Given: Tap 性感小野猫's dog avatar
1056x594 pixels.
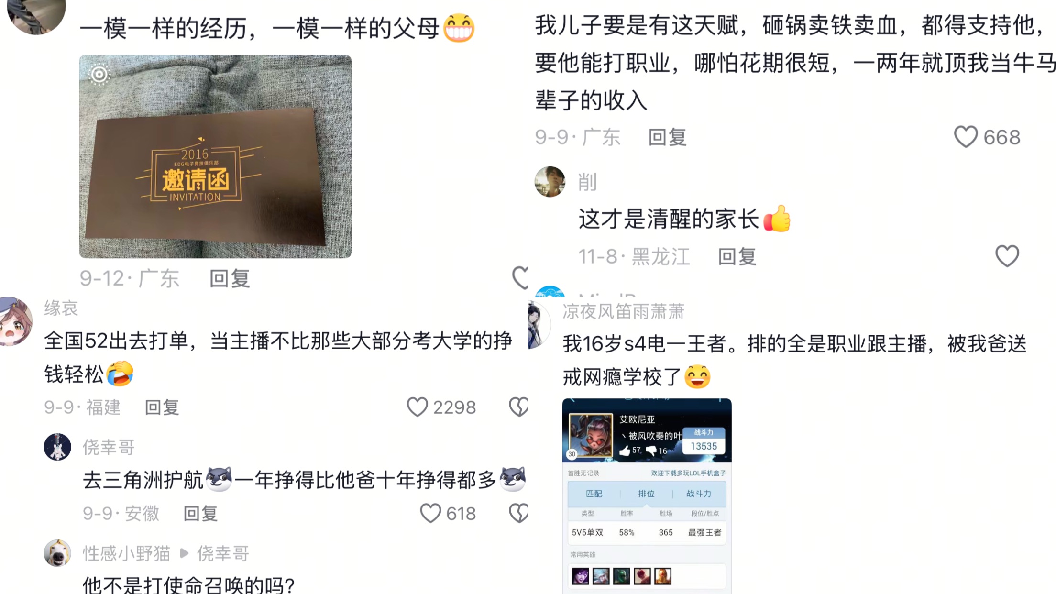Looking at the screenshot, I should pos(57,553).
